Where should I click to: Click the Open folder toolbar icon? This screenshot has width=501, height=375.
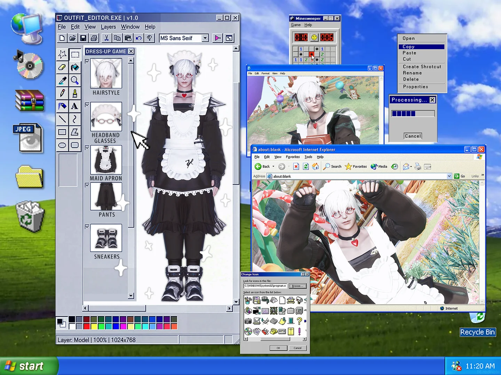(x=72, y=38)
